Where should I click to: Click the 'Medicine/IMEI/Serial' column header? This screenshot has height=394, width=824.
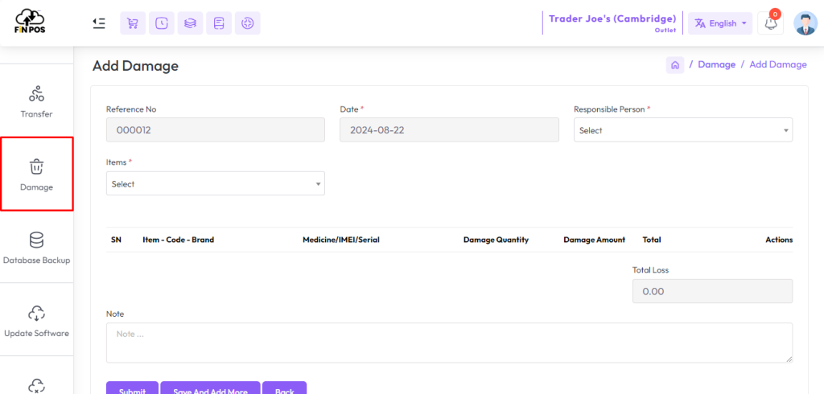341,240
